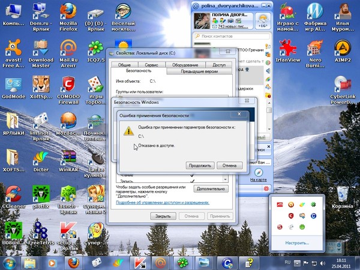Switch to the Общие tab

coord(124,65)
